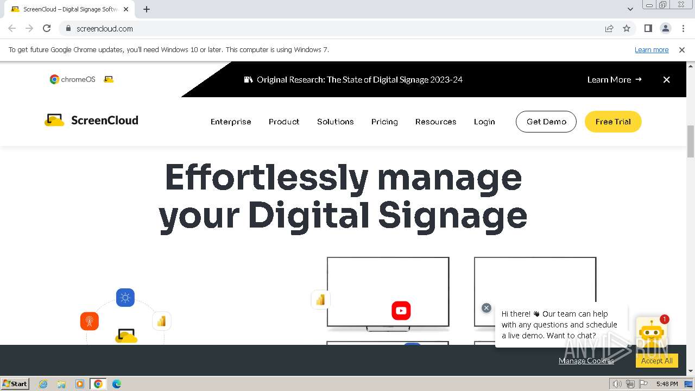695x391 pixels.
Task: Go to the ScreenCloud home logo
Action: click(x=91, y=120)
